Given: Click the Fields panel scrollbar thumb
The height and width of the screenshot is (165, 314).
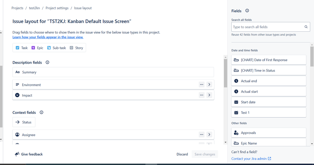Looking at the screenshot, I should [x=312, y=56].
